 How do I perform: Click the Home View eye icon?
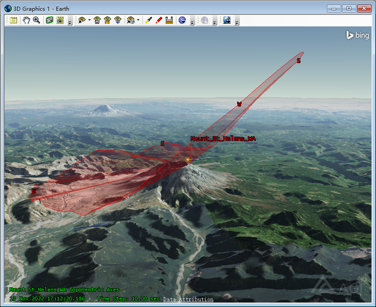[x=97, y=20]
